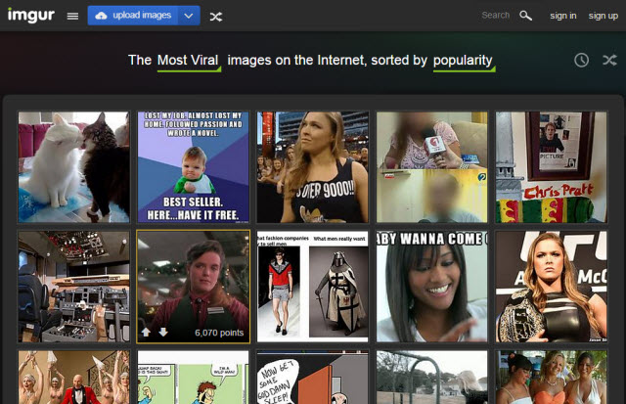This screenshot has height=404, width=626.
Task: Open the Garfield comic strip thumbnail
Action: (194, 378)
